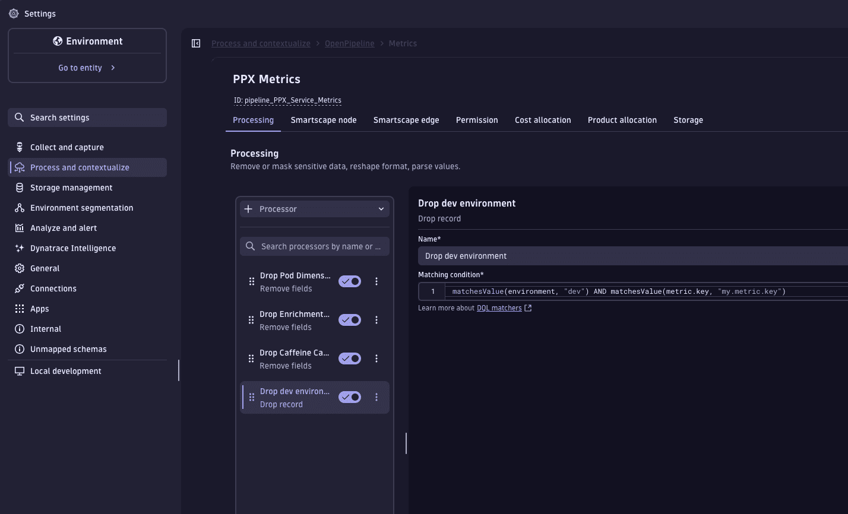The width and height of the screenshot is (848, 514).
Task: Open the Processor add dropdown
Action: (314, 208)
